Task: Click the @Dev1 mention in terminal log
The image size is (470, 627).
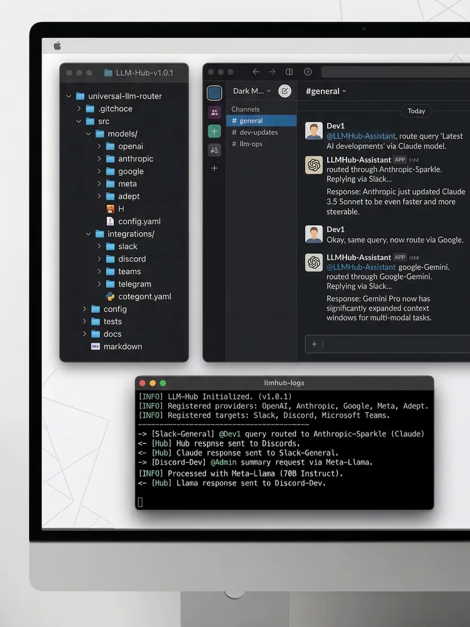Action: 229,434
